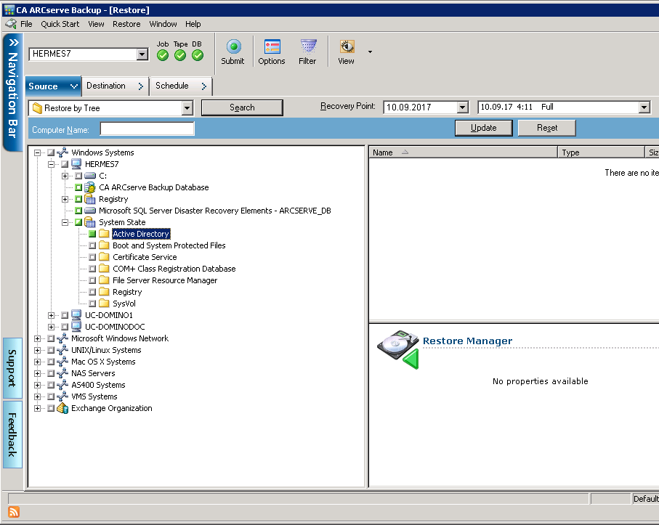Click the View toolbar dropdown arrow
Screen dimensions: 659x525
coord(370,52)
